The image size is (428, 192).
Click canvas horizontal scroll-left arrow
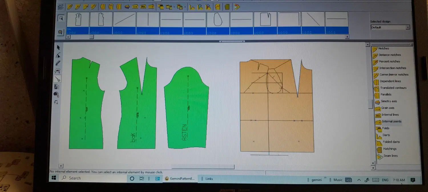click(61, 166)
